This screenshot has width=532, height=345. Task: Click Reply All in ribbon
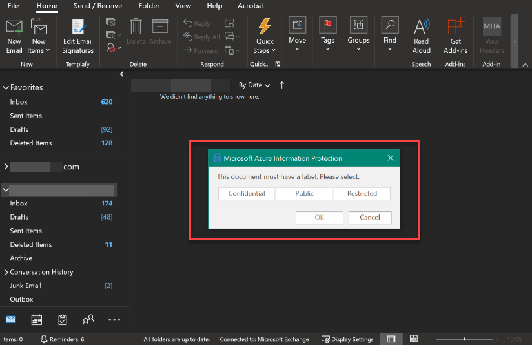(201, 37)
